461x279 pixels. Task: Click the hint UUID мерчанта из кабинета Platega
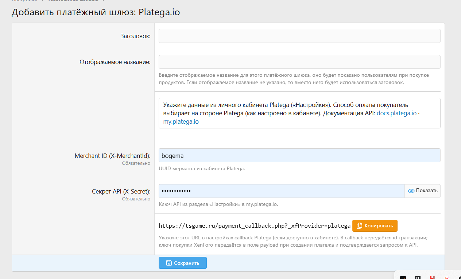coord(202,169)
